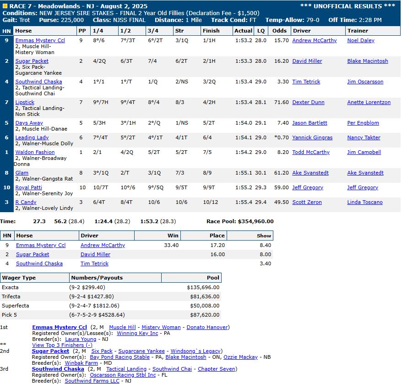Click Southwind Farms LLC breeder link
402x384 pixels.
(x=92, y=381)
